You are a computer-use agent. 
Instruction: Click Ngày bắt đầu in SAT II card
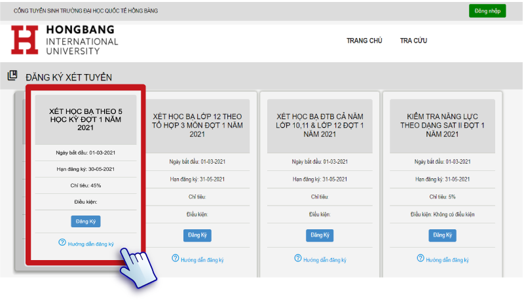click(x=443, y=162)
